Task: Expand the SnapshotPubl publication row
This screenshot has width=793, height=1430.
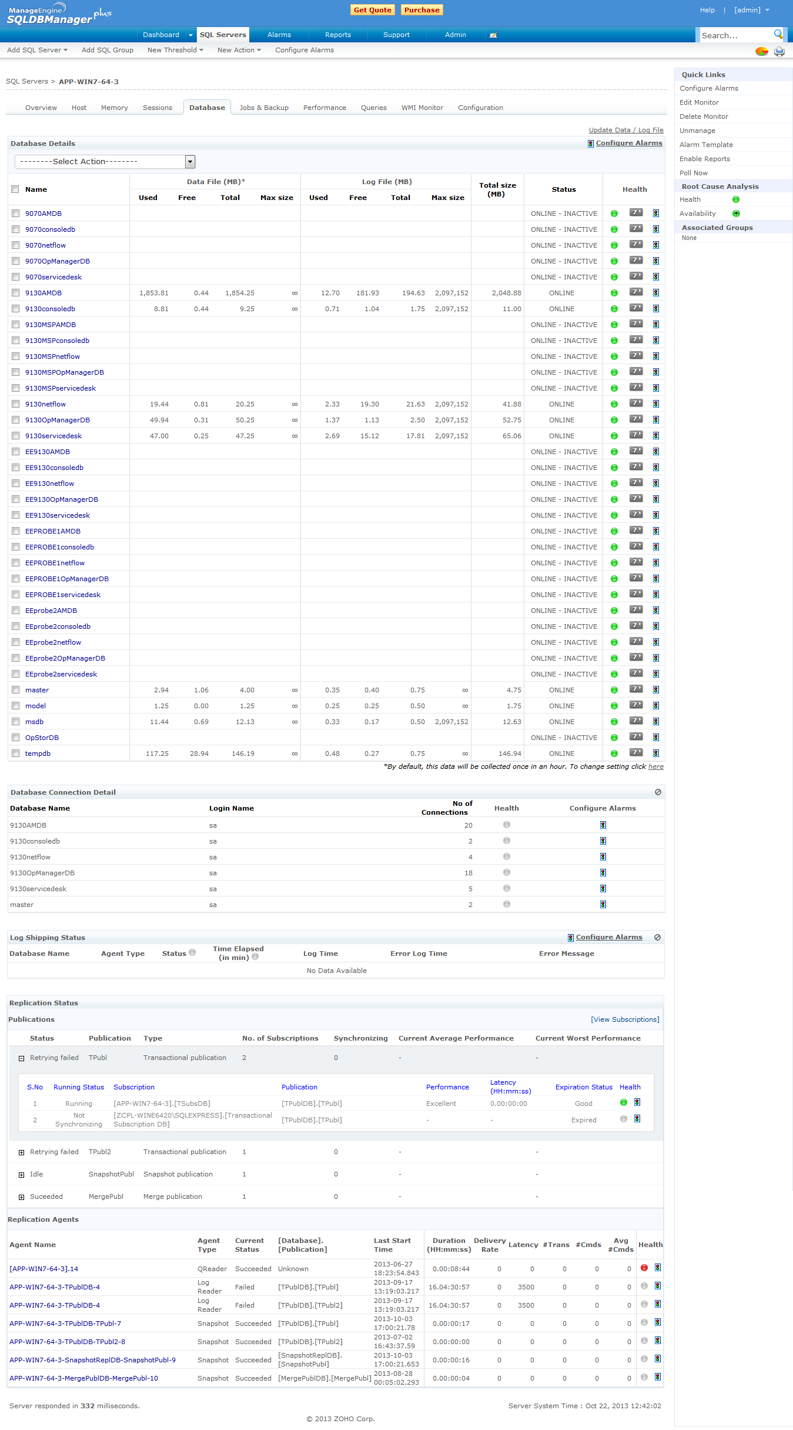Action: 21,1175
